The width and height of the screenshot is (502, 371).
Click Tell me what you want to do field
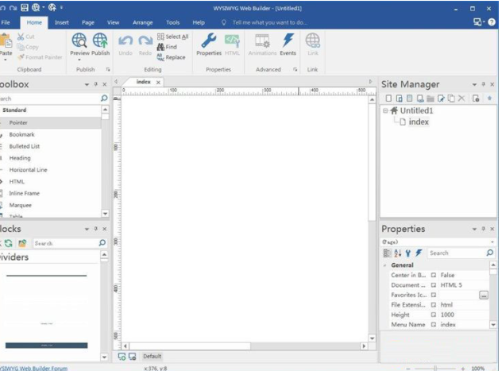click(x=269, y=22)
